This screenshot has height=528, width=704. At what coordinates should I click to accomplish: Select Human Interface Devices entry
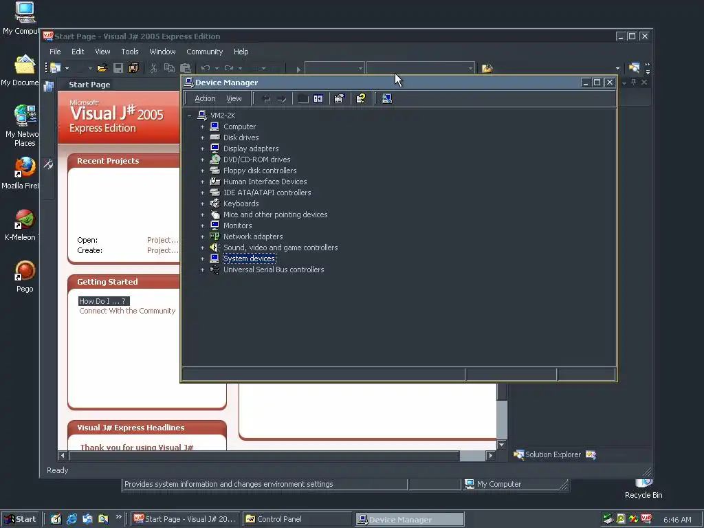click(x=265, y=181)
